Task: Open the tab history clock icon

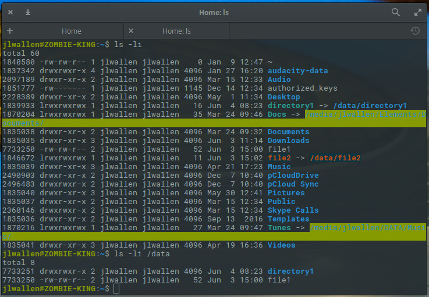Action: (415, 31)
